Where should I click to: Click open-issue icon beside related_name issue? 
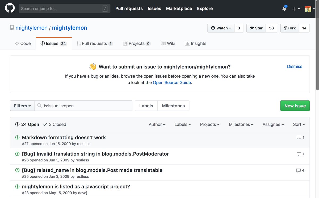click(17, 170)
